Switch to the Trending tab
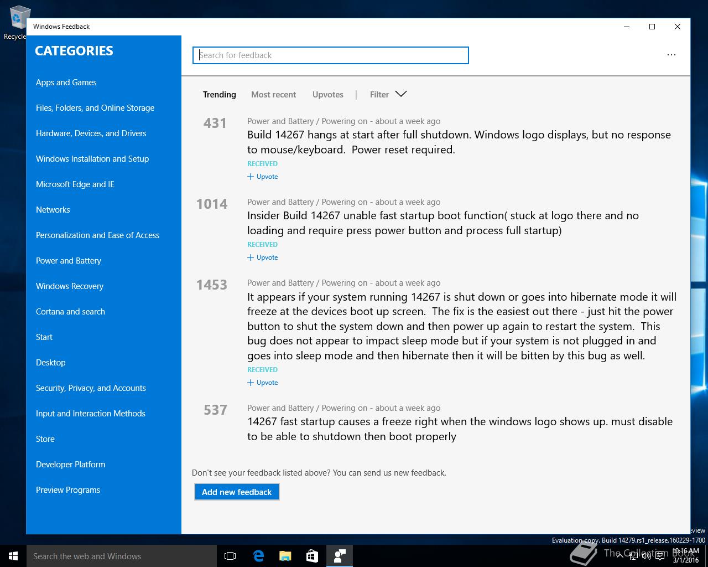This screenshot has height=567, width=708. [219, 94]
